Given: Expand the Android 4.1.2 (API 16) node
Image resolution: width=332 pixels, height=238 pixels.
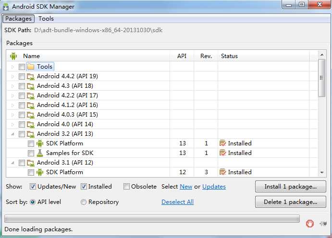Looking at the screenshot, I should 12,105.
